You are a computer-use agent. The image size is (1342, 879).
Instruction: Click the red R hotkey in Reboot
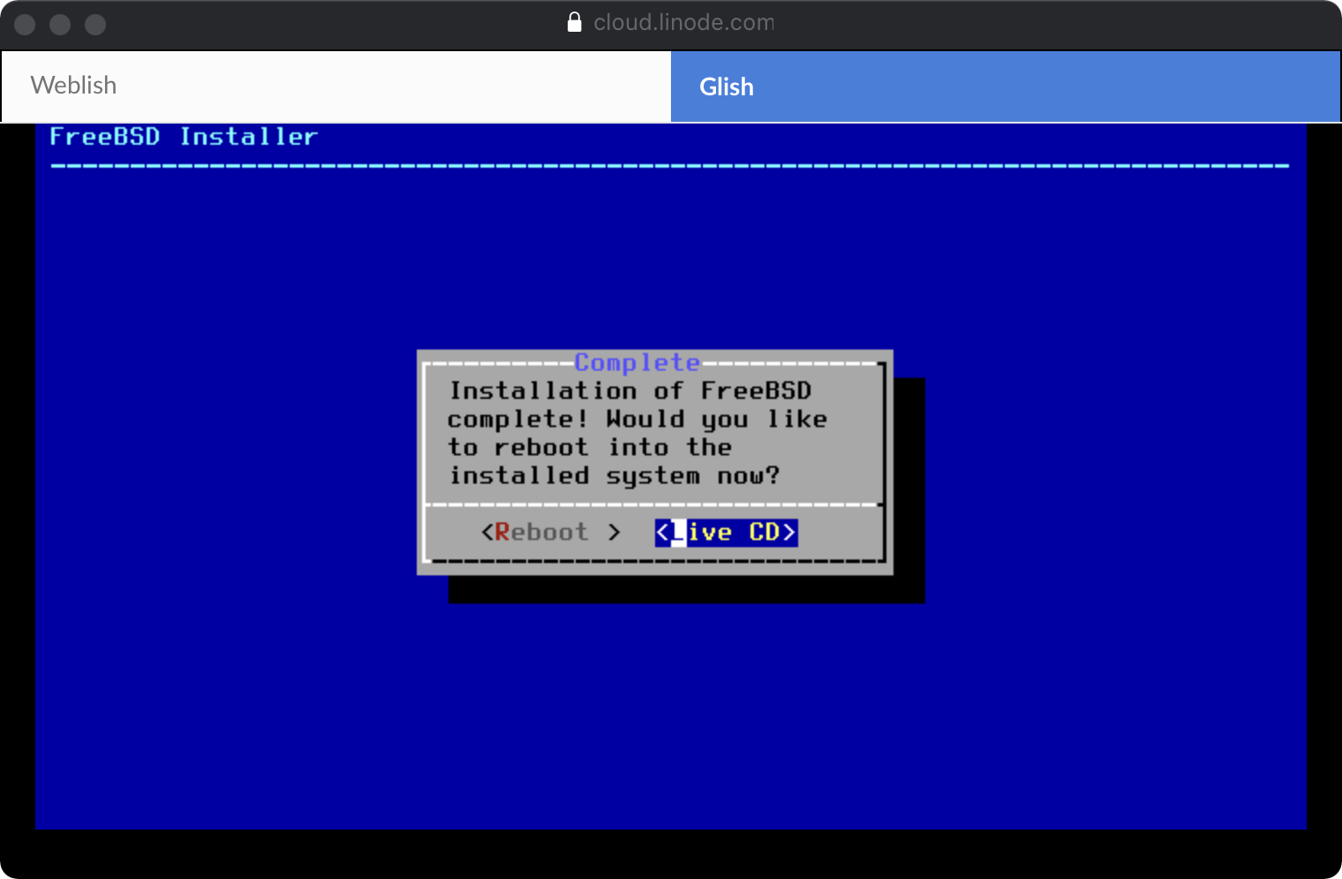502,532
